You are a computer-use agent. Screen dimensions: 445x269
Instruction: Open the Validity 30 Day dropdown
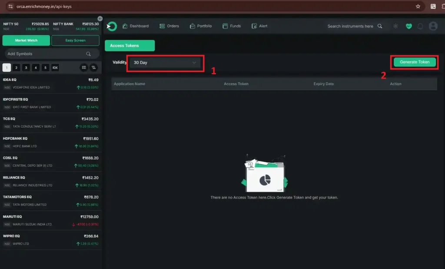165,63
